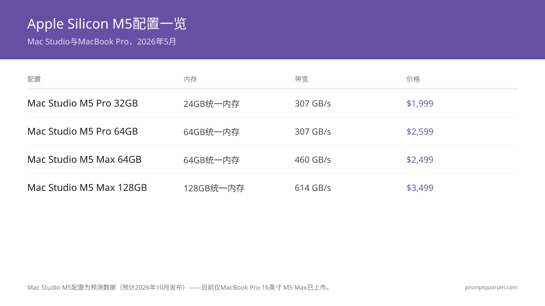Click the 'promptquorum.com' footer text
This screenshot has height=306, width=545.
point(491,287)
